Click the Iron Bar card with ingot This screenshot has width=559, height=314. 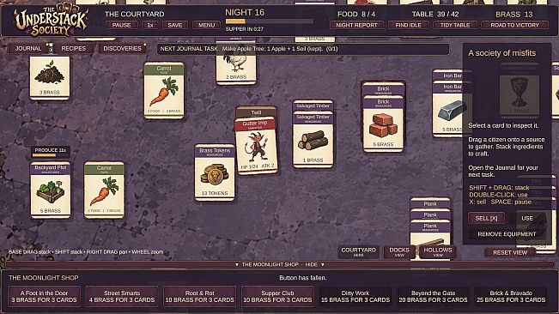click(x=452, y=110)
